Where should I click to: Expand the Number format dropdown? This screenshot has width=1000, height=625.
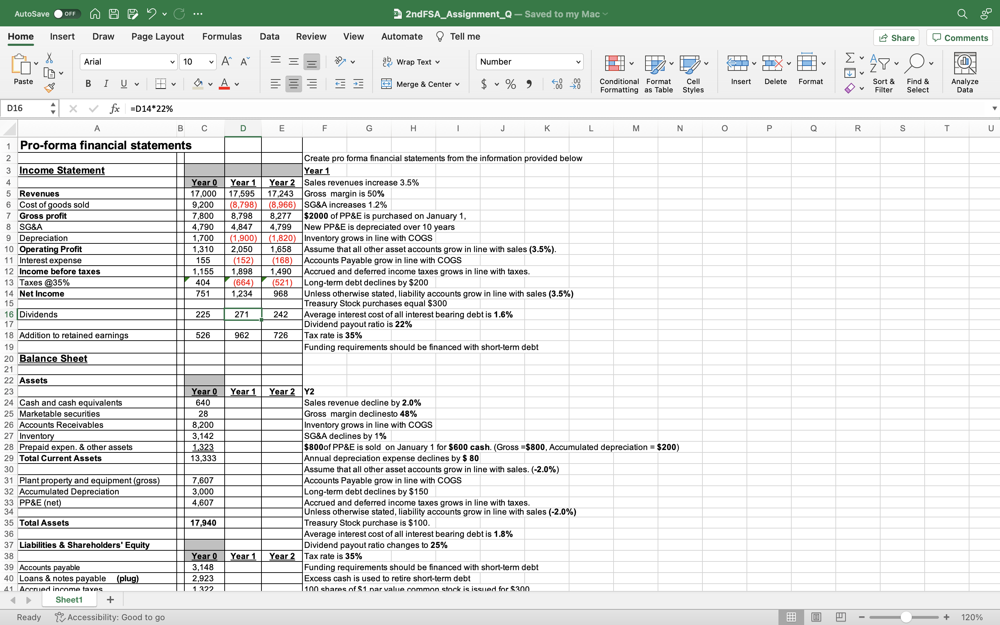[x=578, y=62]
